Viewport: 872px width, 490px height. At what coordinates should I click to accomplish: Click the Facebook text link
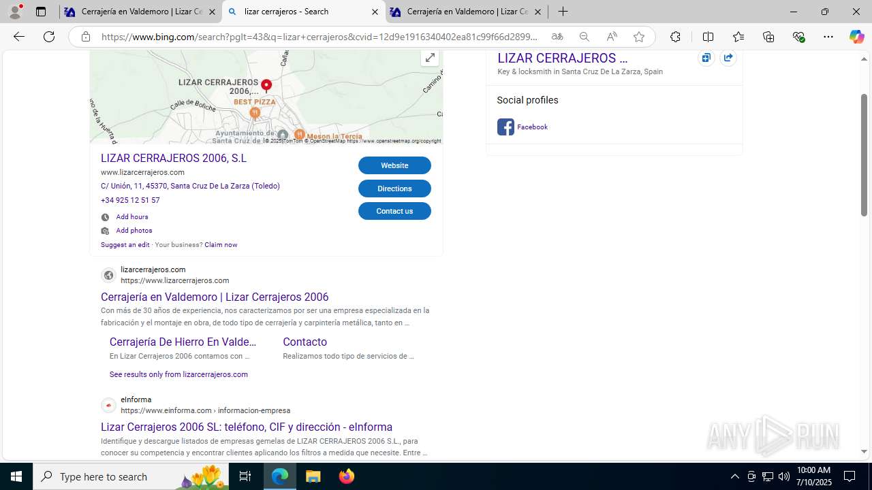click(x=532, y=127)
